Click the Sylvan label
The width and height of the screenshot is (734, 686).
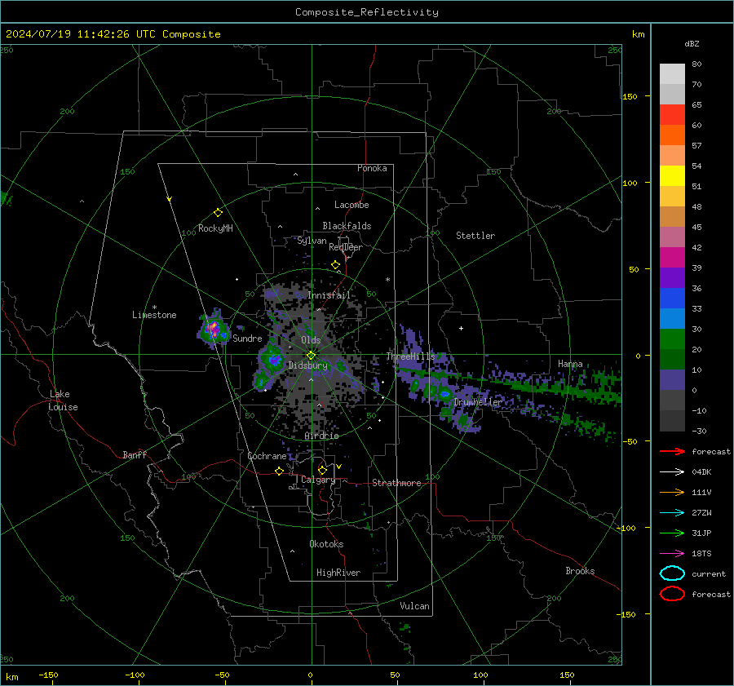[312, 241]
